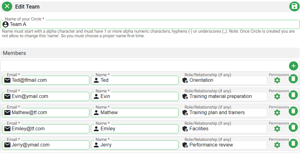Click the Training plan and trainers field
Screen dimensions: 300x155
coord(227,113)
